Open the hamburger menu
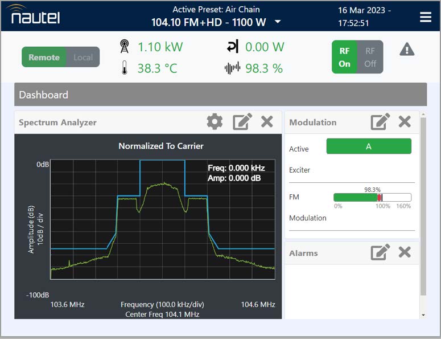The image size is (441, 339). coord(426,17)
